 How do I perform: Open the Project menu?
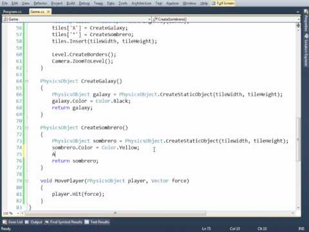pyautogui.click(x=57, y=3)
